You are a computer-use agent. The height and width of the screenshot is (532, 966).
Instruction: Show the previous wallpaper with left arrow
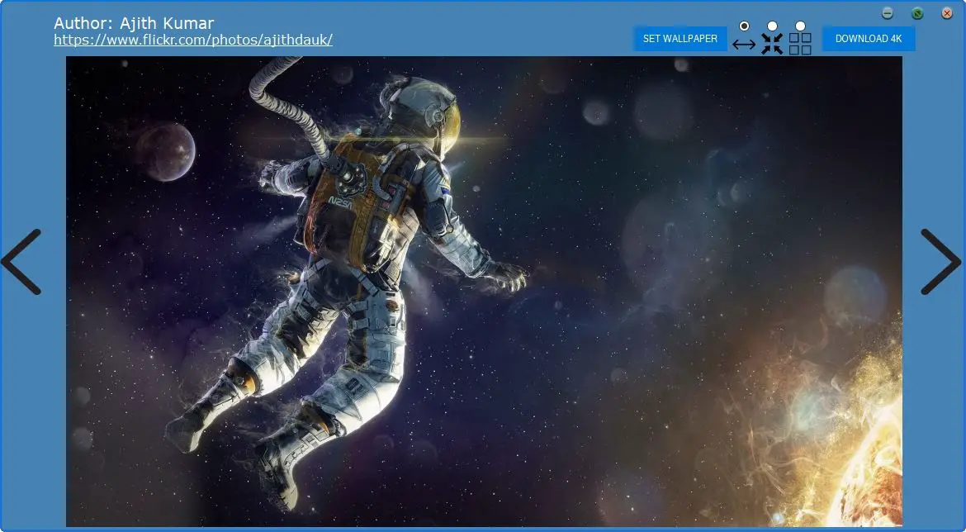(21, 262)
